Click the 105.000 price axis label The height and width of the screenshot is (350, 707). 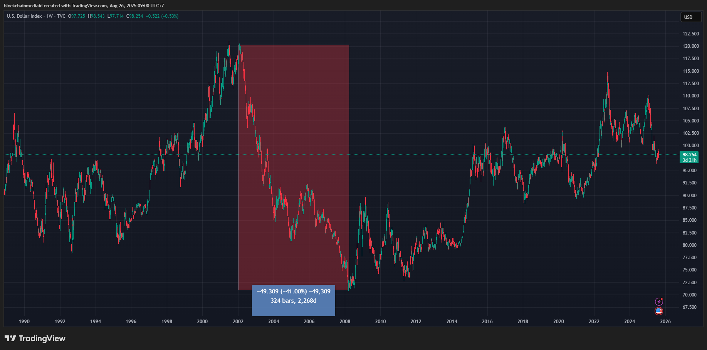click(x=690, y=121)
